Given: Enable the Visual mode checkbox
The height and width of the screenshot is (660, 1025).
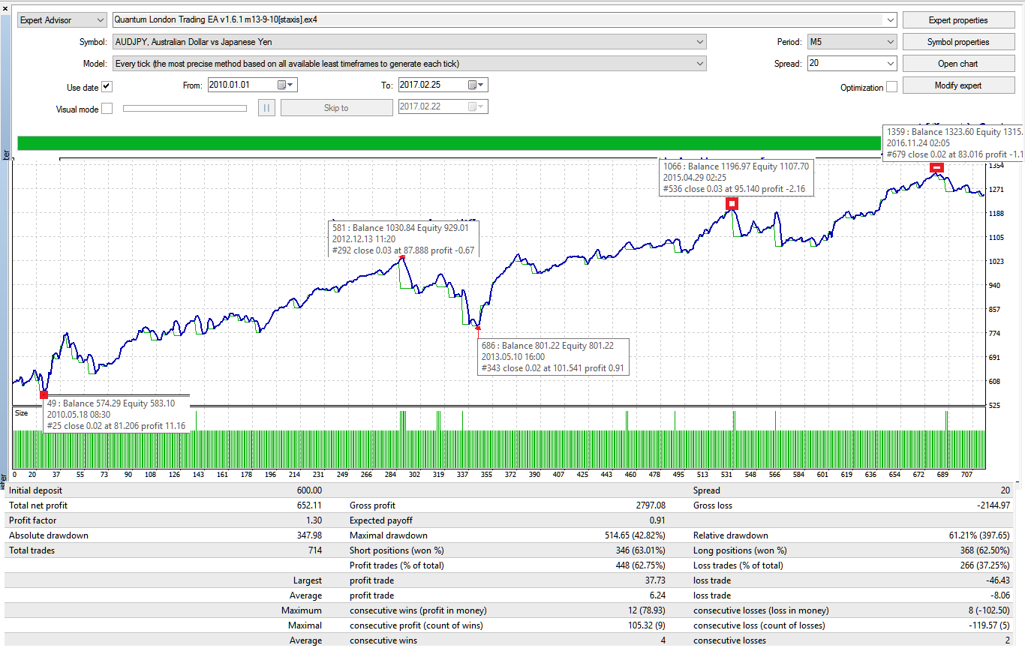Looking at the screenshot, I should pos(107,109).
